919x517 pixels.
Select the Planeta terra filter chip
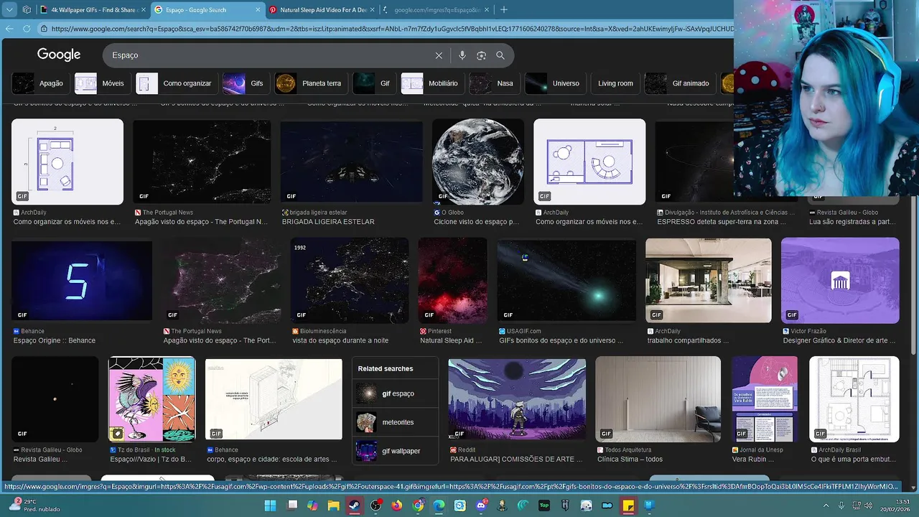click(x=309, y=83)
